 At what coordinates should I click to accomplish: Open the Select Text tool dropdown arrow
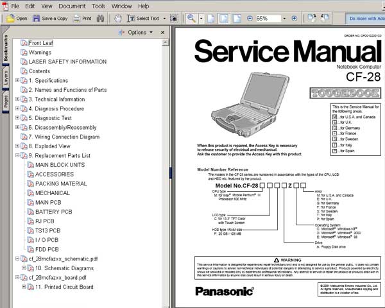tap(164, 19)
